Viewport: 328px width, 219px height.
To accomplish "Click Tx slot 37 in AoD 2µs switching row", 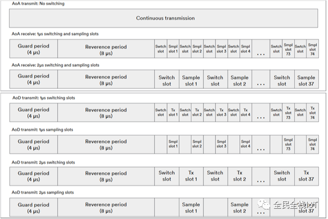I will 306,176.
